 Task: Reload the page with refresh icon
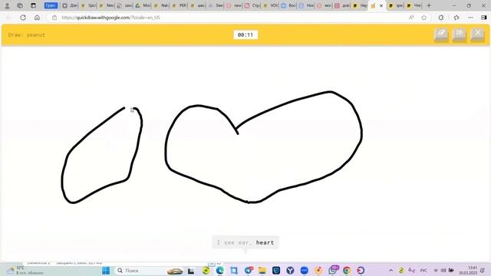pyautogui.click(x=23, y=18)
